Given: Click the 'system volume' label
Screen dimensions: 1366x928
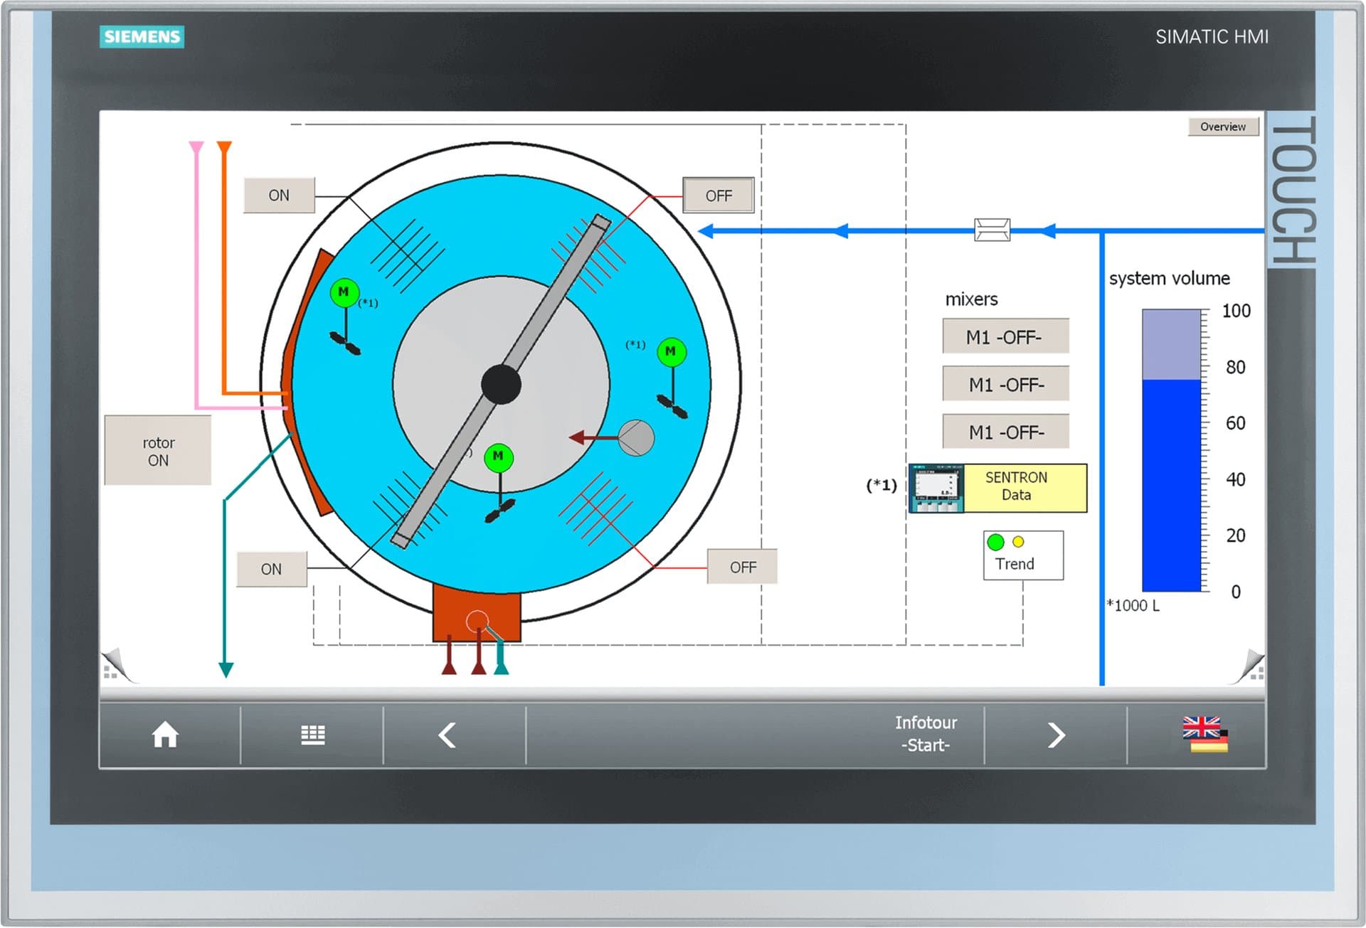Looking at the screenshot, I should pyautogui.click(x=1169, y=278).
